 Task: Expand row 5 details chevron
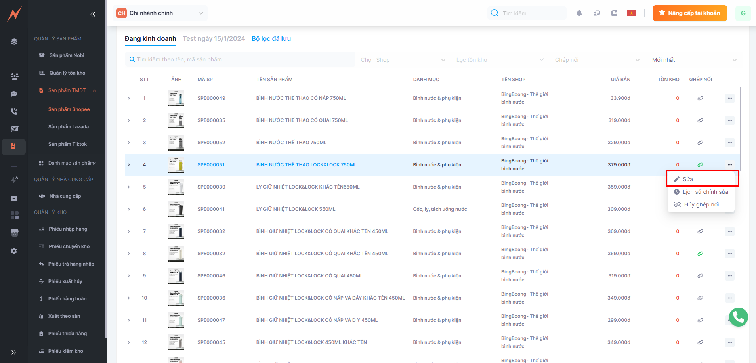click(x=128, y=187)
